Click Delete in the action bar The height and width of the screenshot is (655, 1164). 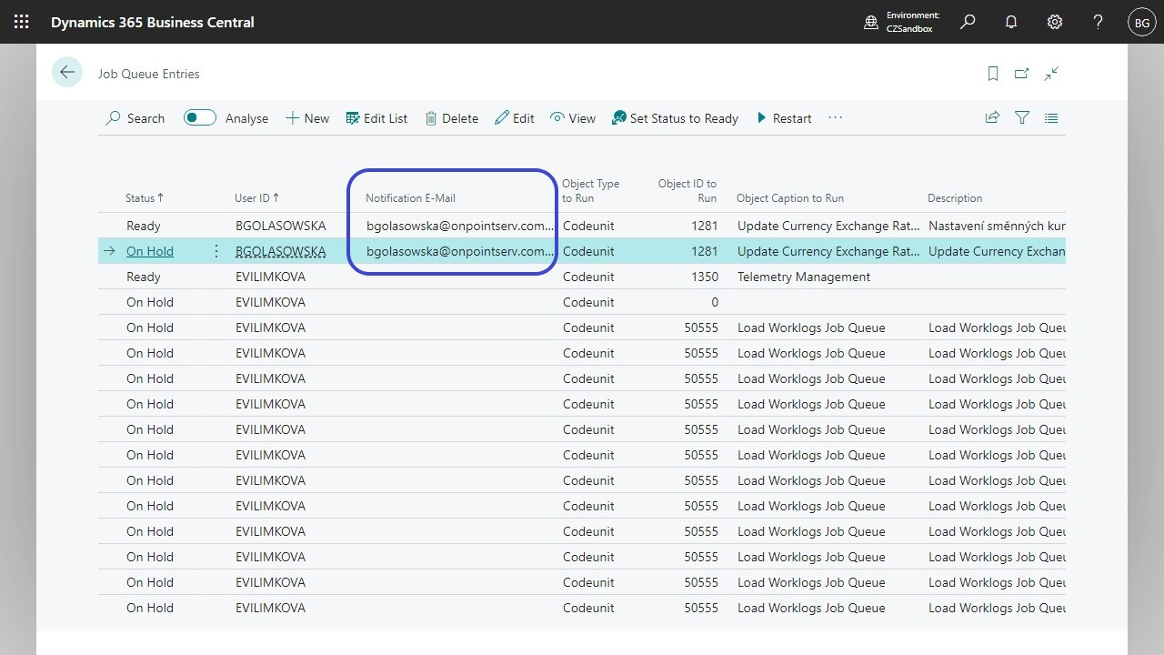point(451,118)
